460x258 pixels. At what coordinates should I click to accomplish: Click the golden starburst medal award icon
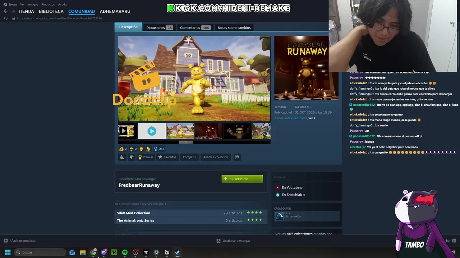coord(141,149)
